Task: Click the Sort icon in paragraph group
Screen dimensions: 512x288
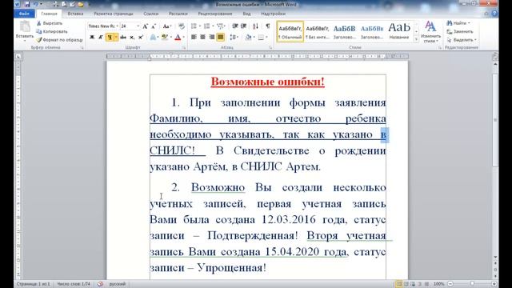Action: click(255, 26)
